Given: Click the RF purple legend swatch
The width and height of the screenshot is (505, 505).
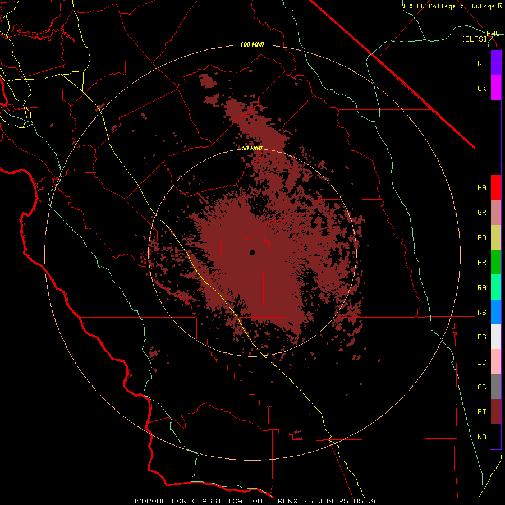Looking at the screenshot, I should click(495, 63).
